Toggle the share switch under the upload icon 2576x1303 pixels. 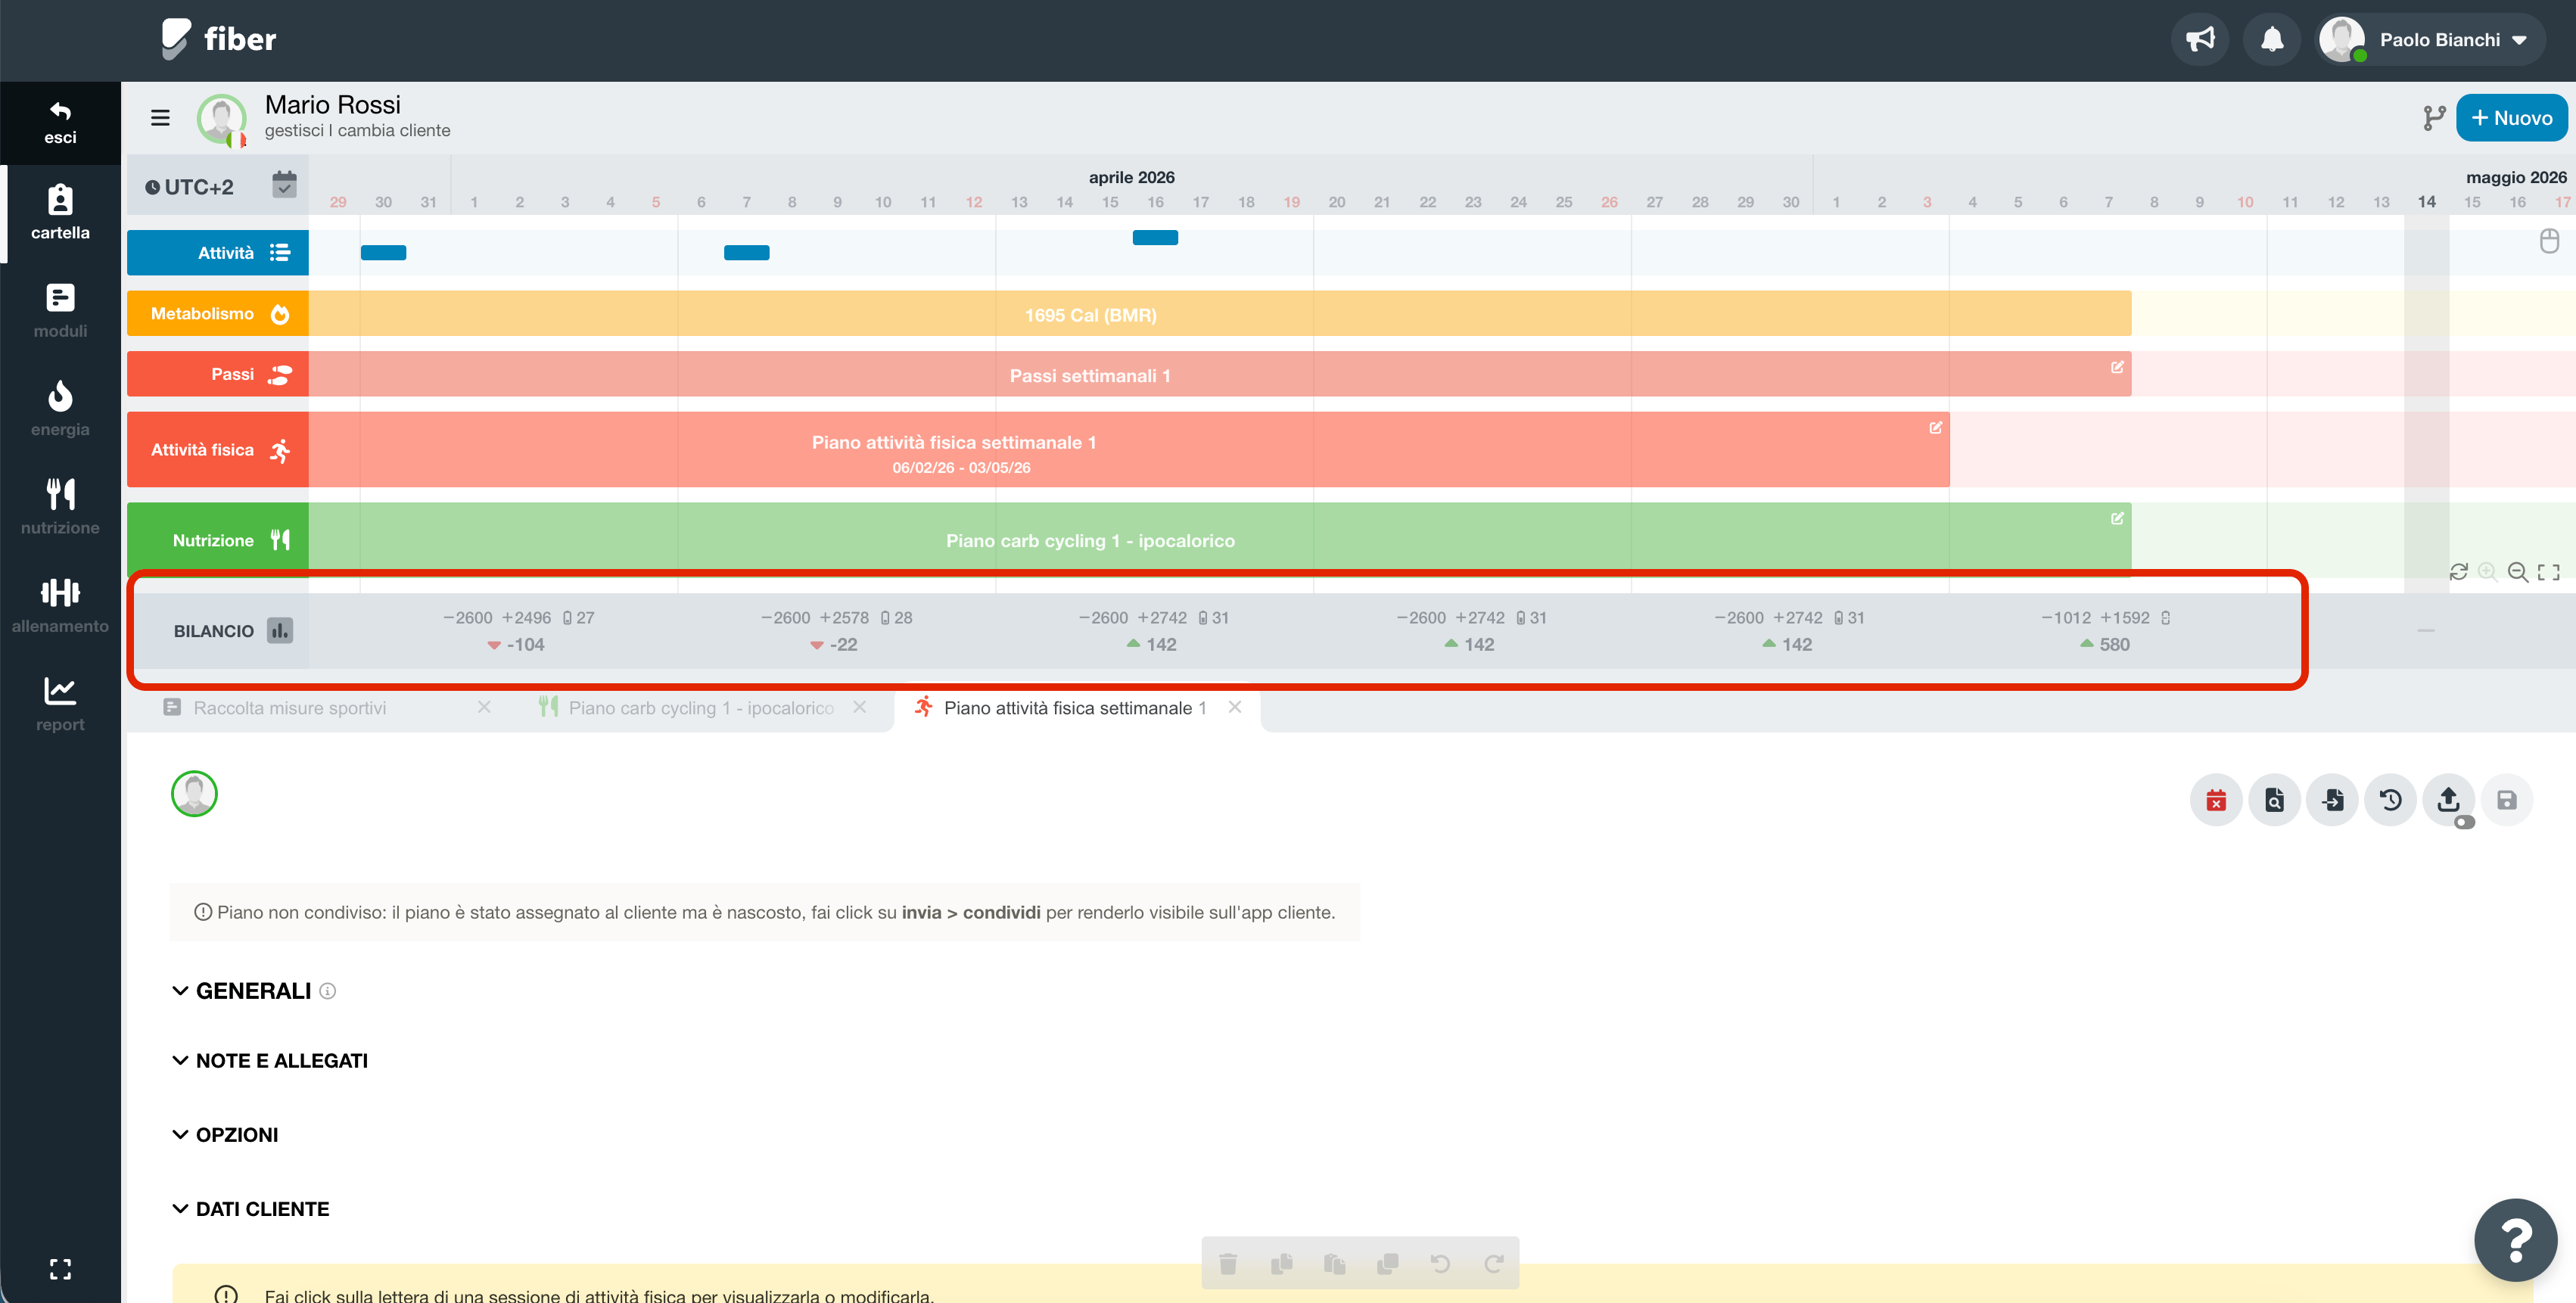[x=2464, y=822]
